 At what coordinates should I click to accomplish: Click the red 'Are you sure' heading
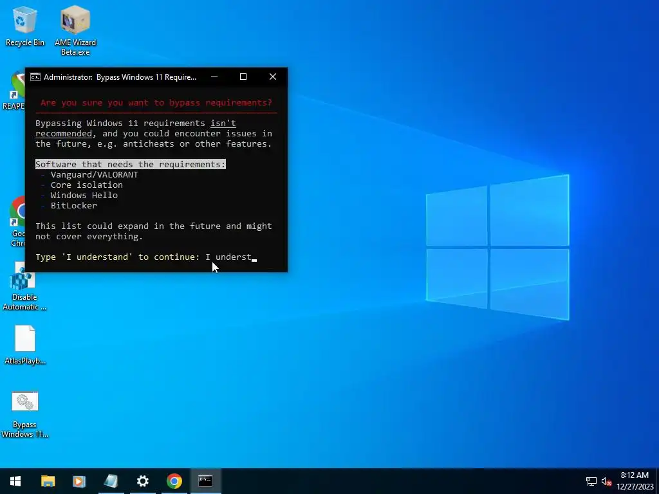click(x=156, y=102)
